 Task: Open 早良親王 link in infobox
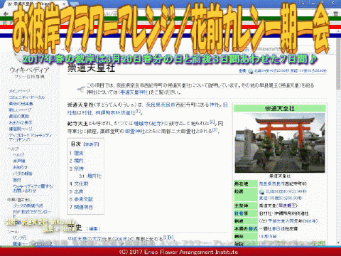coord(286,206)
